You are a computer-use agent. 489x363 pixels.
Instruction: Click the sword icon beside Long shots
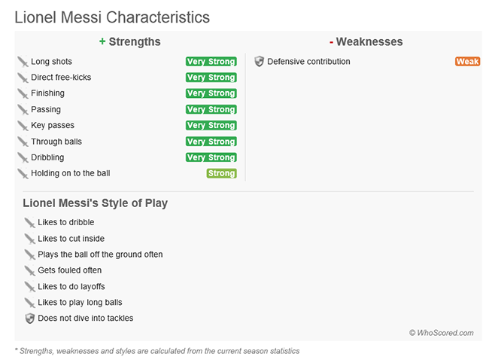23,62
